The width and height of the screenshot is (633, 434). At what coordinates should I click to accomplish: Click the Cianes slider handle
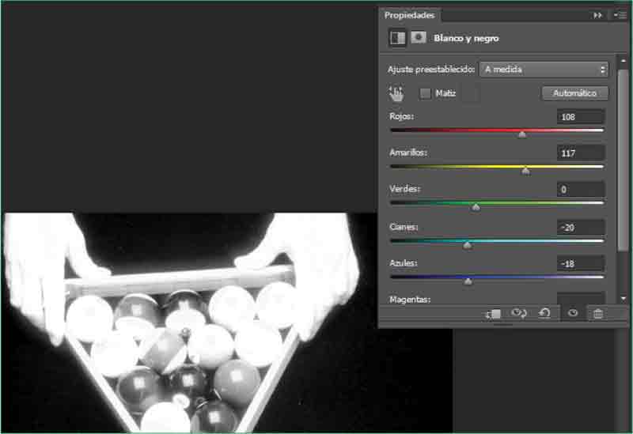pyautogui.click(x=467, y=245)
